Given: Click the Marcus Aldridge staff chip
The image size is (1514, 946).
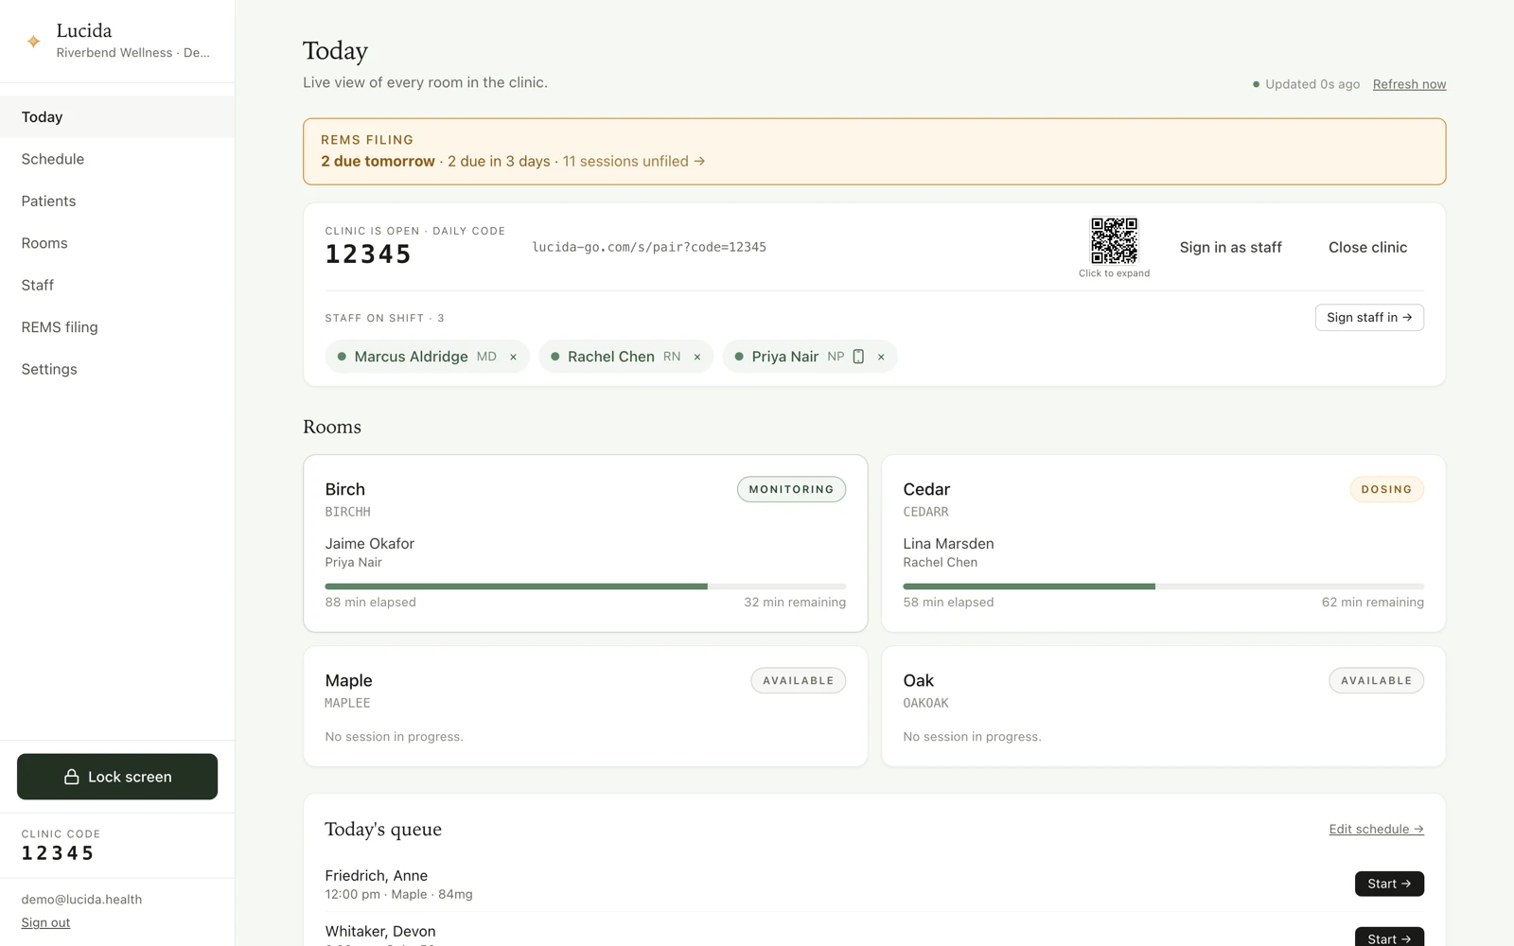Looking at the screenshot, I should pyautogui.click(x=427, y=357).
